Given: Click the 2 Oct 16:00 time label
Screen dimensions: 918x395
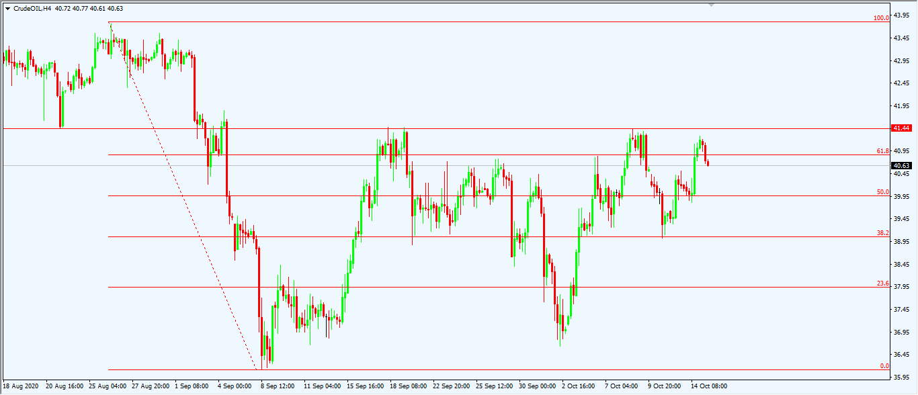Looking at the screenshot, I should (x=579, y=387).
